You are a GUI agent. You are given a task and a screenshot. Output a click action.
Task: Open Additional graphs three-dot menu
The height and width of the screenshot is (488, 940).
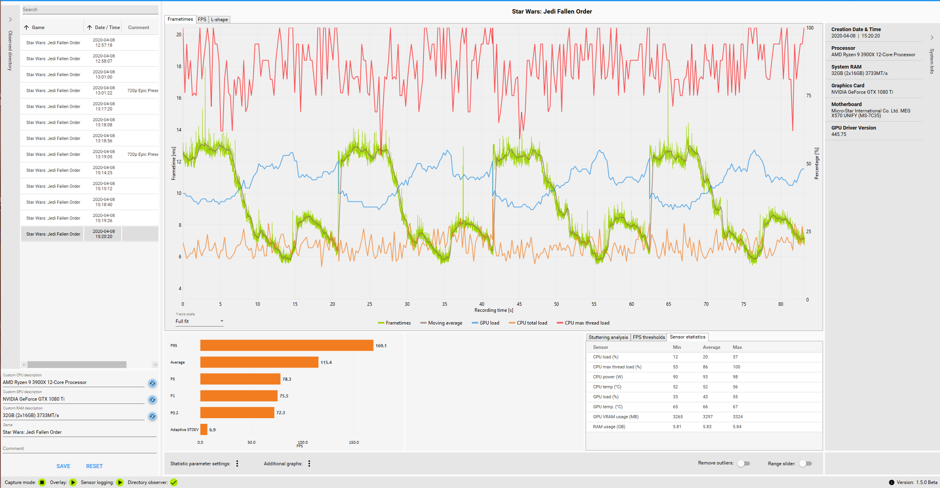[x=309, y=463]
